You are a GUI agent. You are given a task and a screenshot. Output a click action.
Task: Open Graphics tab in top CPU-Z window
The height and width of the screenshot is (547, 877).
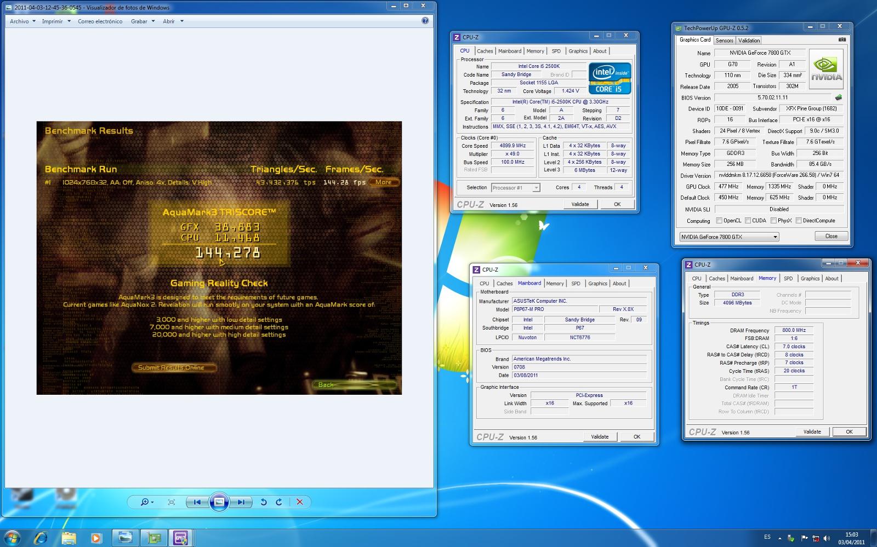tap(578, 51)
